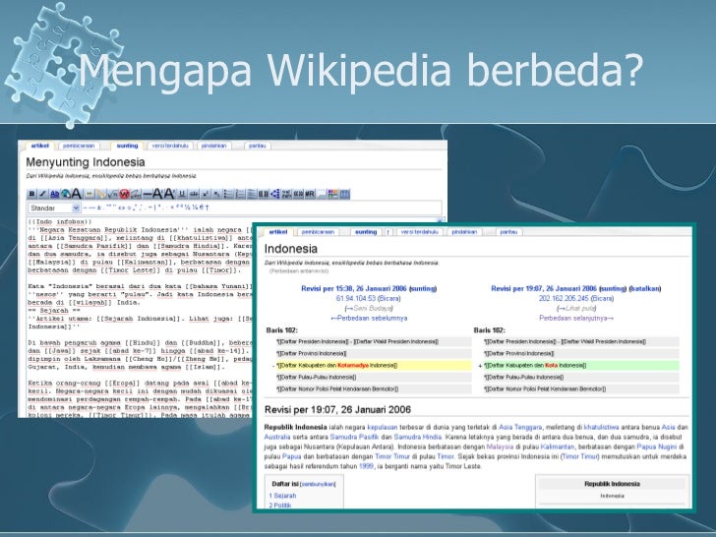Insert numbered list with toolbar icon
716x537 pixels.
click(x=240, y=194)
